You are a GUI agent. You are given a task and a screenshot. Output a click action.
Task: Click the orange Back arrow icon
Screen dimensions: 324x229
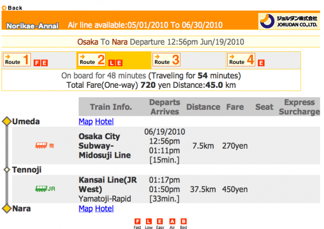(x=4, y=8)
